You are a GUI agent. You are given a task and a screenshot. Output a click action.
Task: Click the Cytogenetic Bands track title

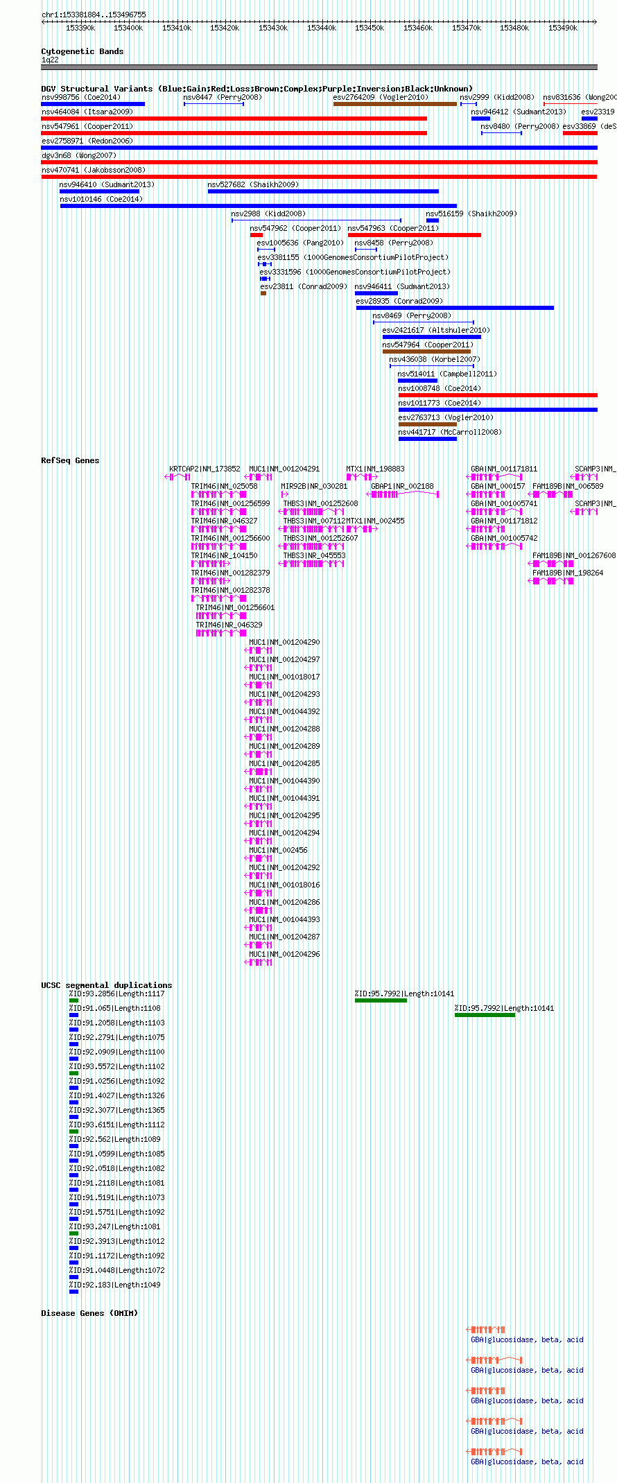(x=82, y=51)
